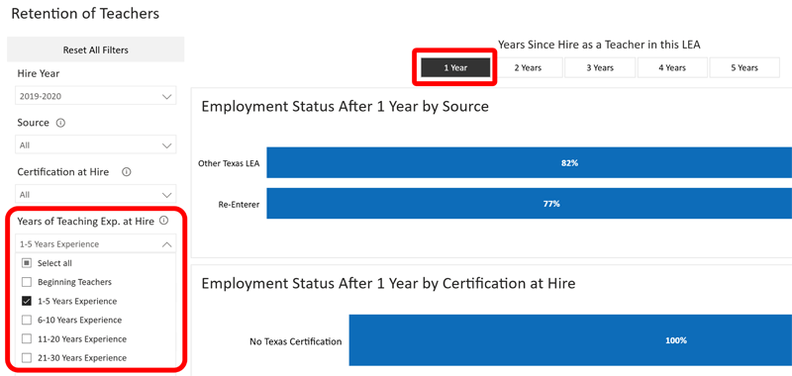Click the Employment Status After 1 Year by Source heading
This screenshot has height=376, width=792.
[x=345, y=107]
